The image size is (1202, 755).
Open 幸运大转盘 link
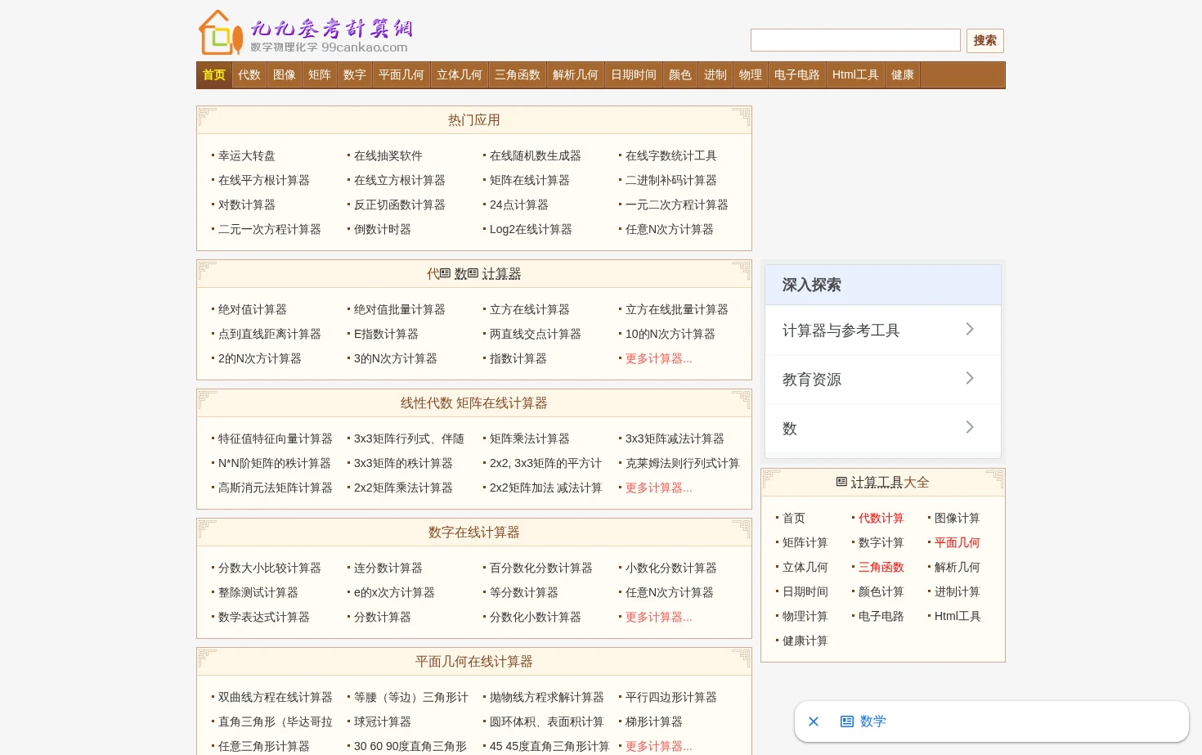247,155
